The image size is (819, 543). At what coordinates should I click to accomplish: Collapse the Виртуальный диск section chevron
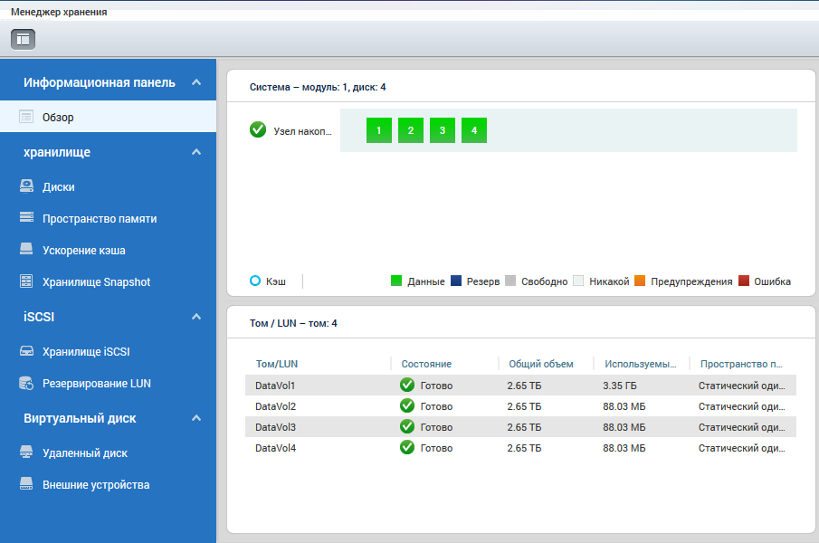[196, 418]
